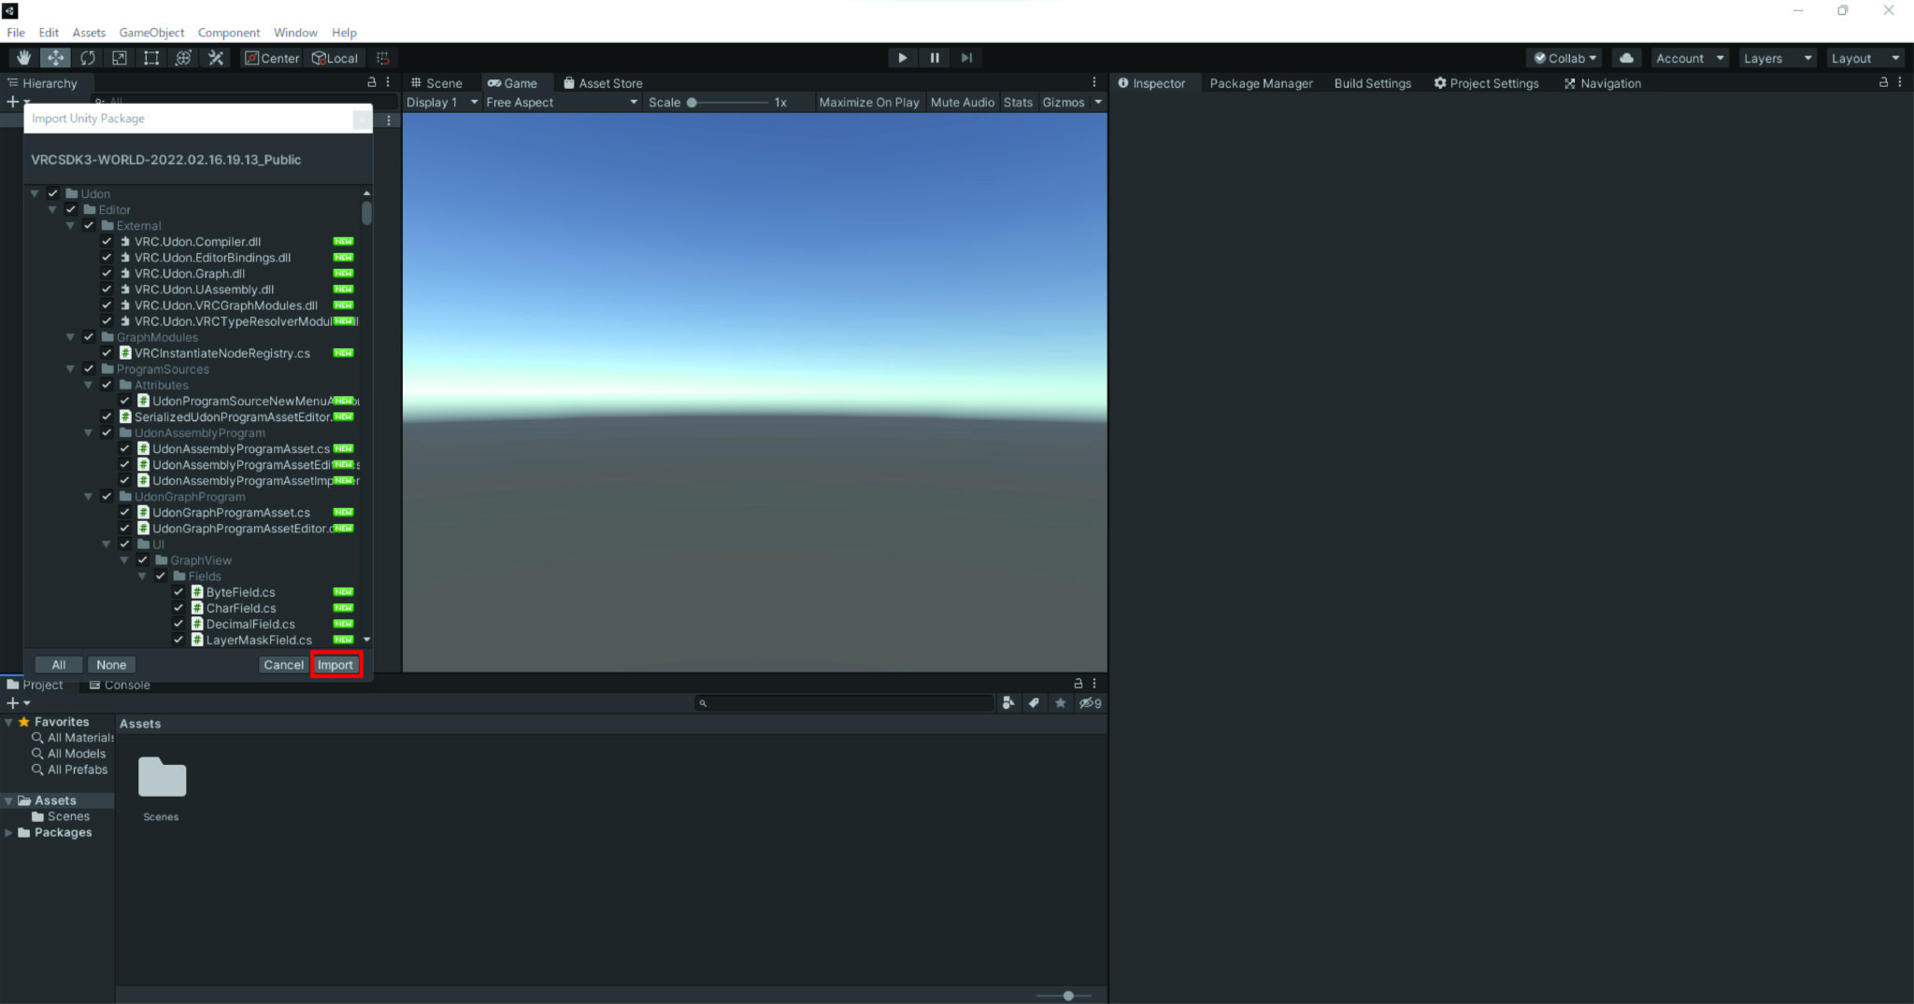The image size is (1914, 1004).
Task: Uncheck ByteField.cs in the import dialog
Action: click(x=179, y=591)
